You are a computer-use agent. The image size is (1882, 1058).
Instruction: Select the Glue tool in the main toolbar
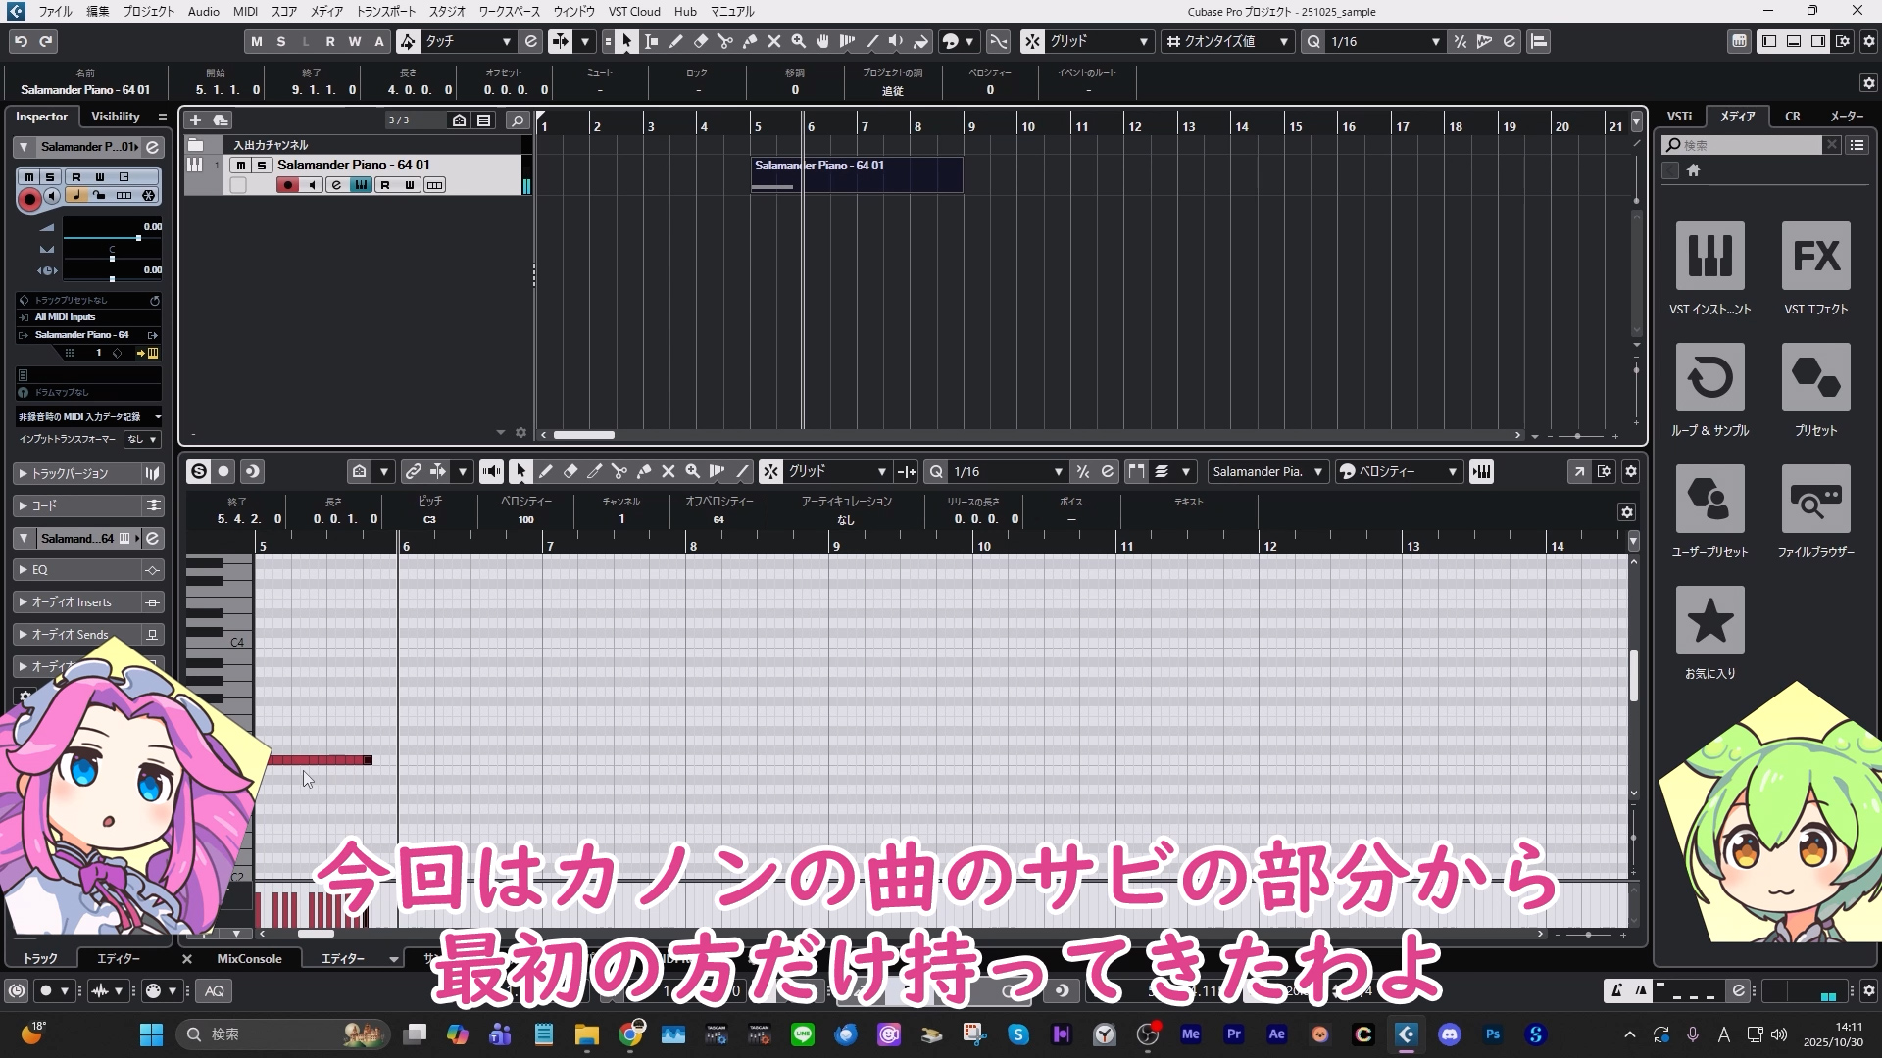point(750,41)
